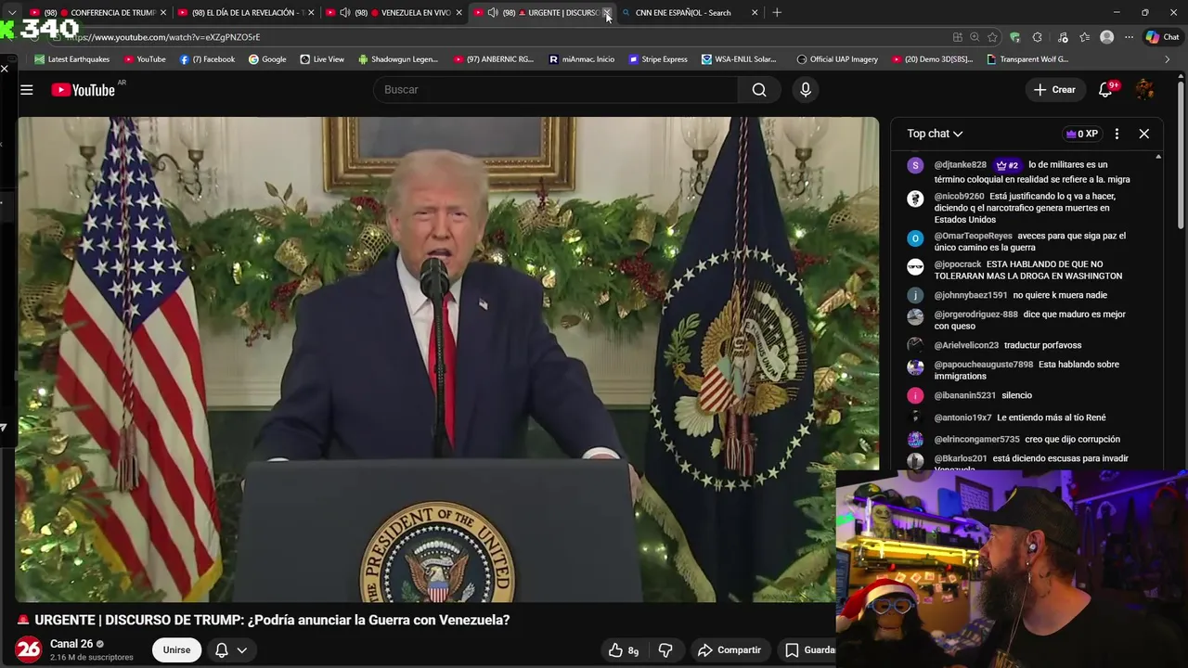Viewport: 1188px width, 668px height.
Task: Open the browser profile avatar
Action: [x=1106, y=37]
